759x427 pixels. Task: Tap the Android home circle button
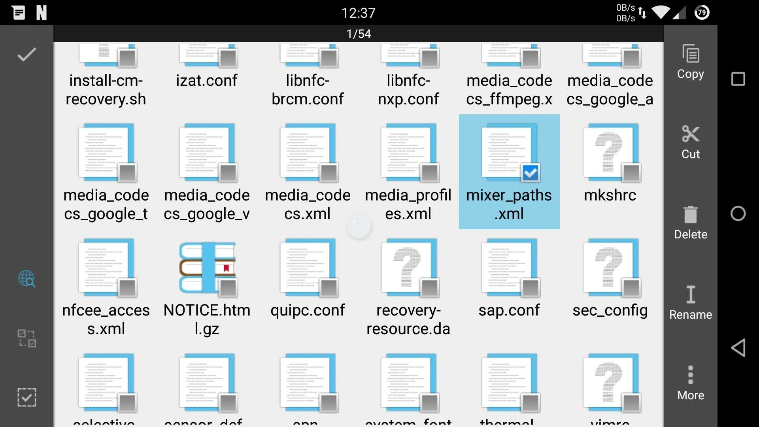pos(738,213)
